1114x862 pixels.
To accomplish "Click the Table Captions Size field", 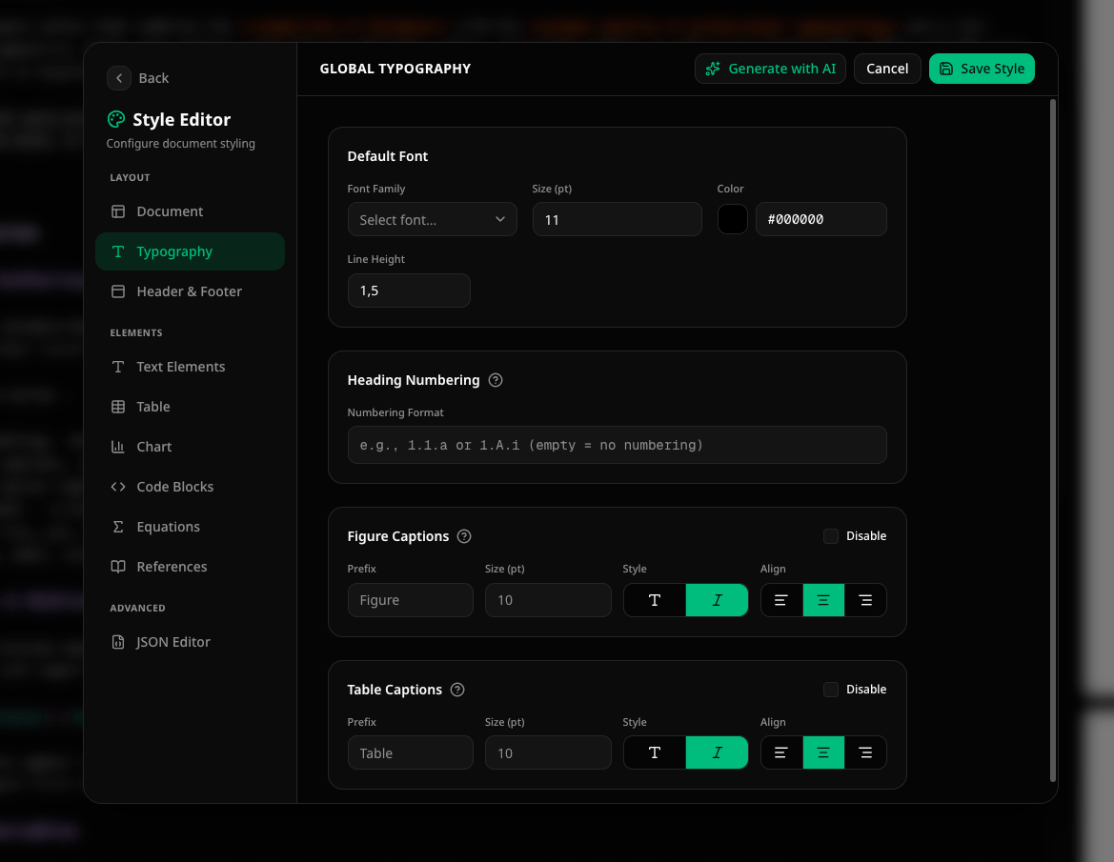I will pyautogui.click(x=549, y=752).
